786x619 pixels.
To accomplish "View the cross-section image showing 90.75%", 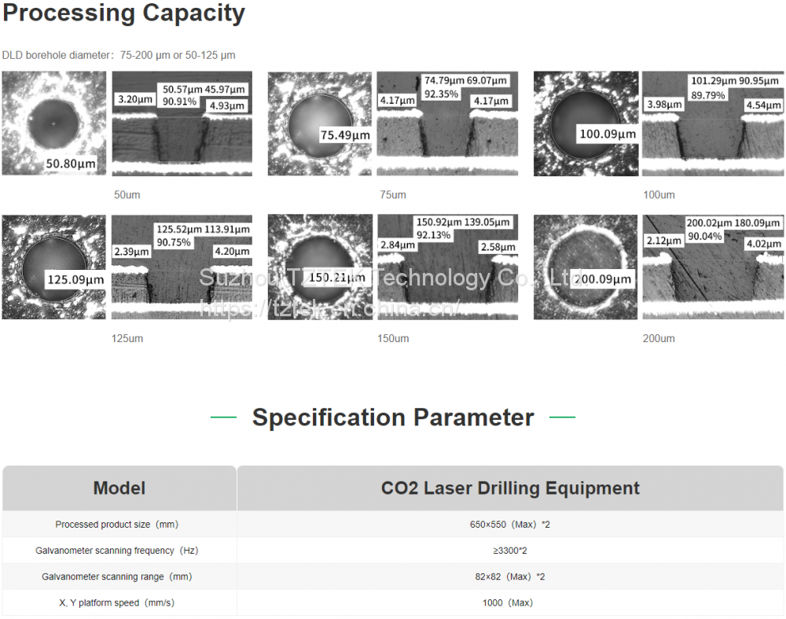I will 182,267.
